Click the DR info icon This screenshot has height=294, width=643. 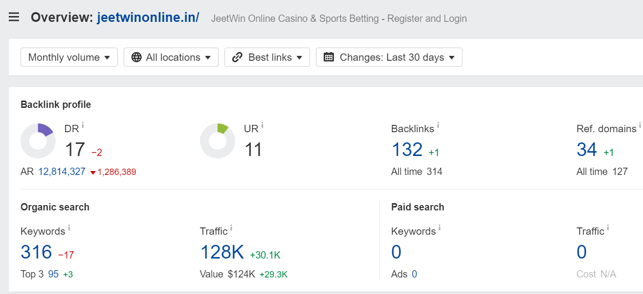pos(83,125)
